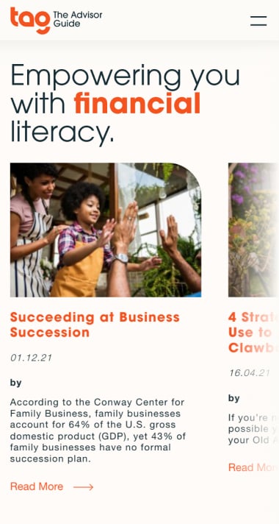The height and width of the screenshot is (524, 279).
Task: Open the family high-five article image
Action: pyautogui.click(x=106, y=230)
